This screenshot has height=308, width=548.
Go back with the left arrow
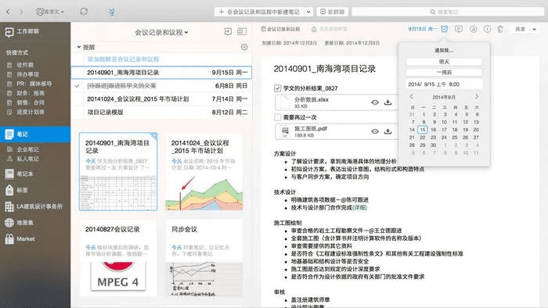click(9, 12)
